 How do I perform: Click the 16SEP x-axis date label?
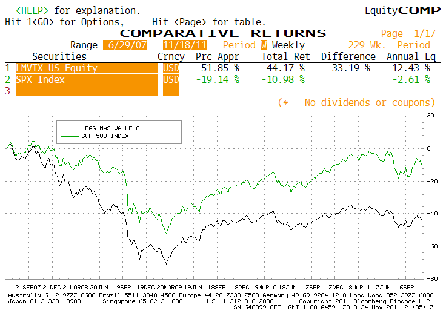pos(405,287)
